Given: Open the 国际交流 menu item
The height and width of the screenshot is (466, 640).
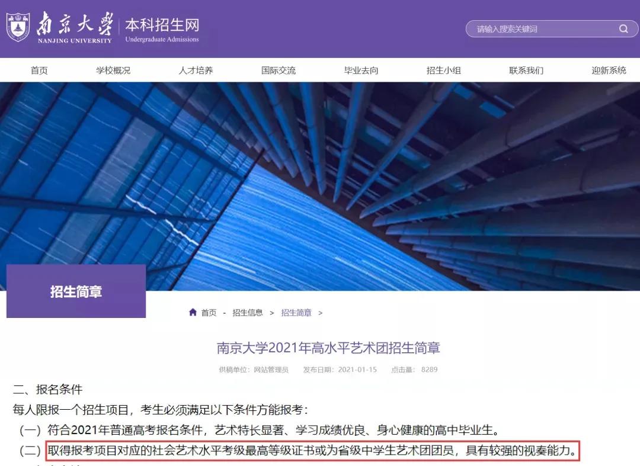Looking at the screenshot, I should pyautogui.click(x=278, y=70).
